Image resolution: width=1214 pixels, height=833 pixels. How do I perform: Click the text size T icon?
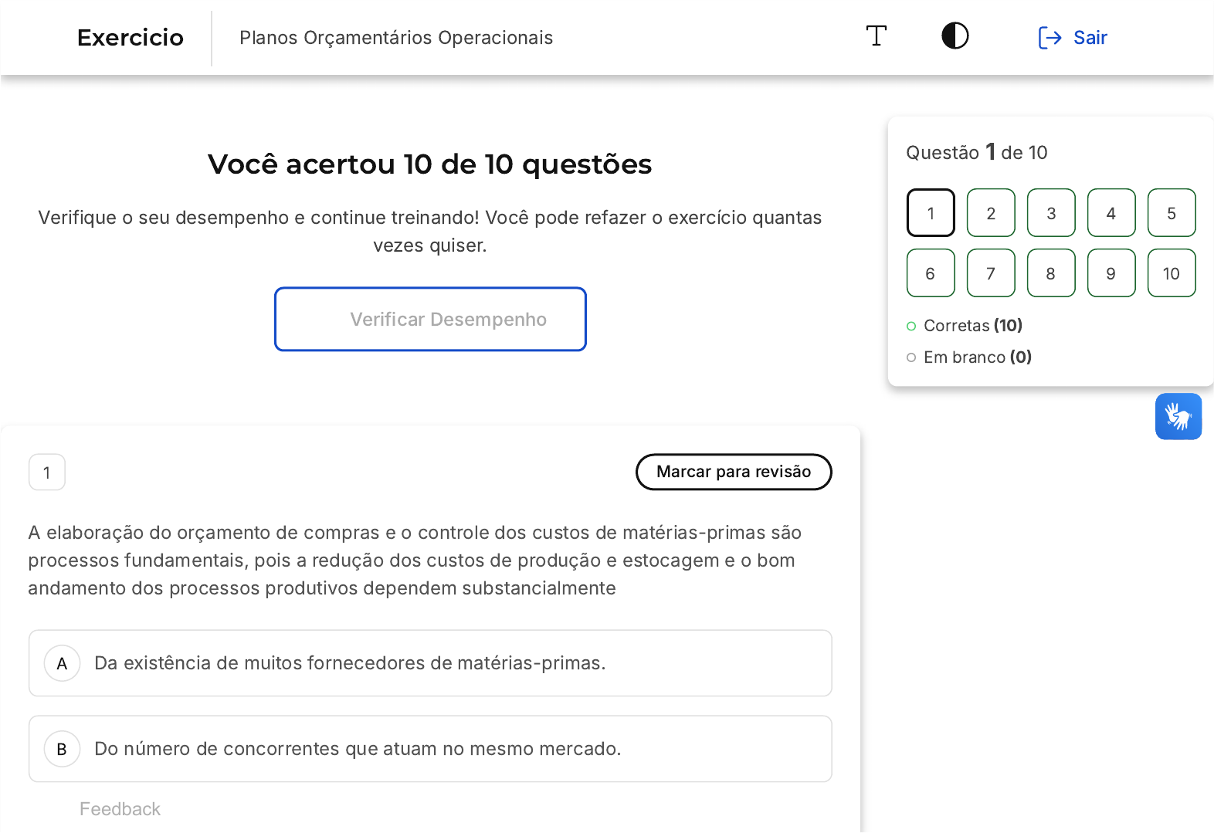876,36
